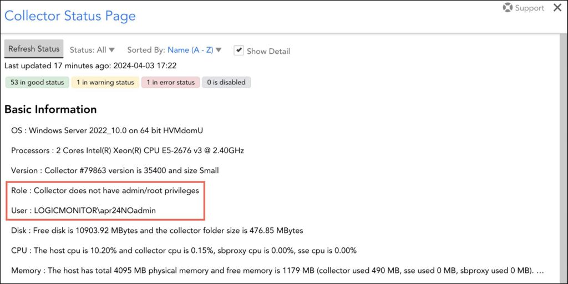Click the Basic Information heading
Viewport: 568px width, 284px height.
point(50,109)
